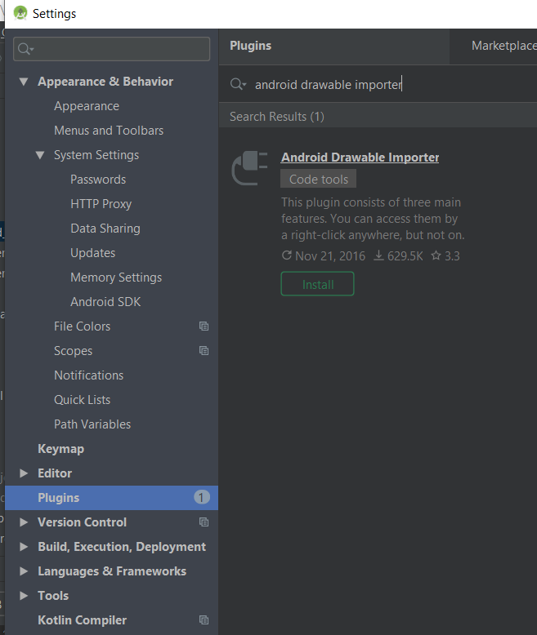Click the Kotlin Compiler project-level icon
Screen dimensions: 537x635
pyautogui.click(x=204, y=620)
